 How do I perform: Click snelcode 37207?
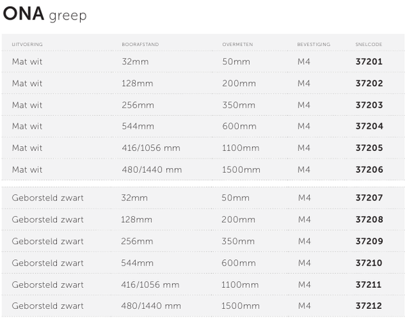(x=369, y=198)
